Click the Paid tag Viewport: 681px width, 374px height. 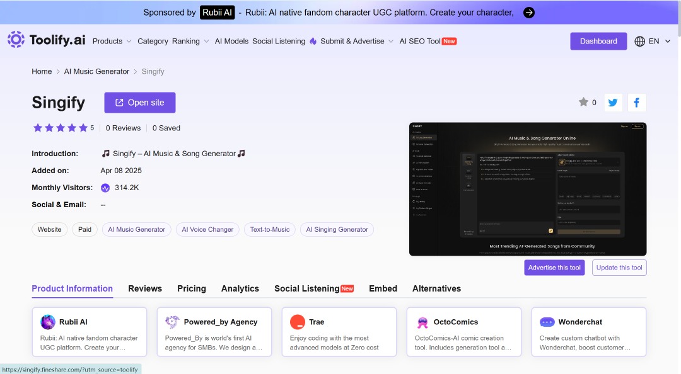[84, 230]
